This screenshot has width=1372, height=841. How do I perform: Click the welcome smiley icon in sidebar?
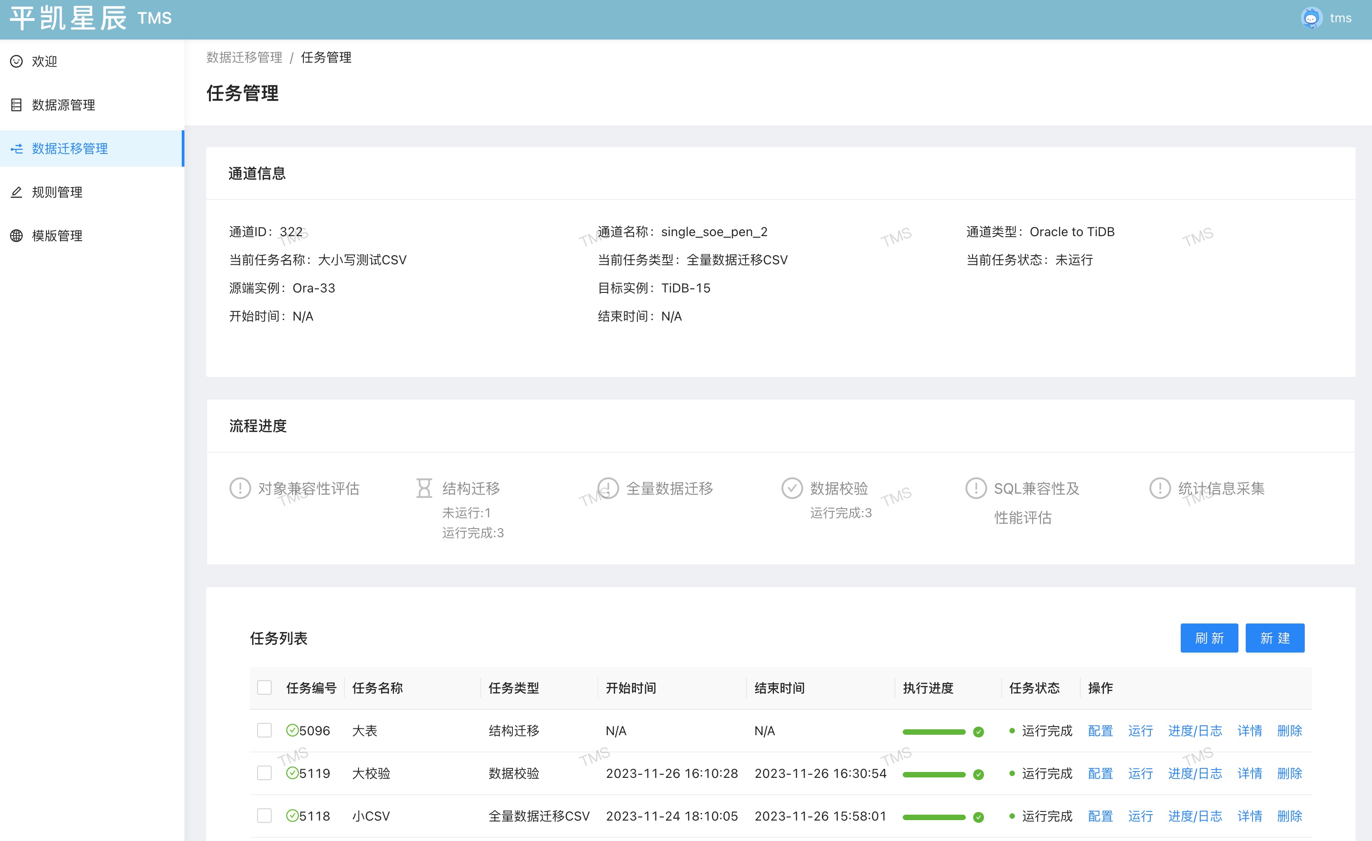(x=17, y=61)
